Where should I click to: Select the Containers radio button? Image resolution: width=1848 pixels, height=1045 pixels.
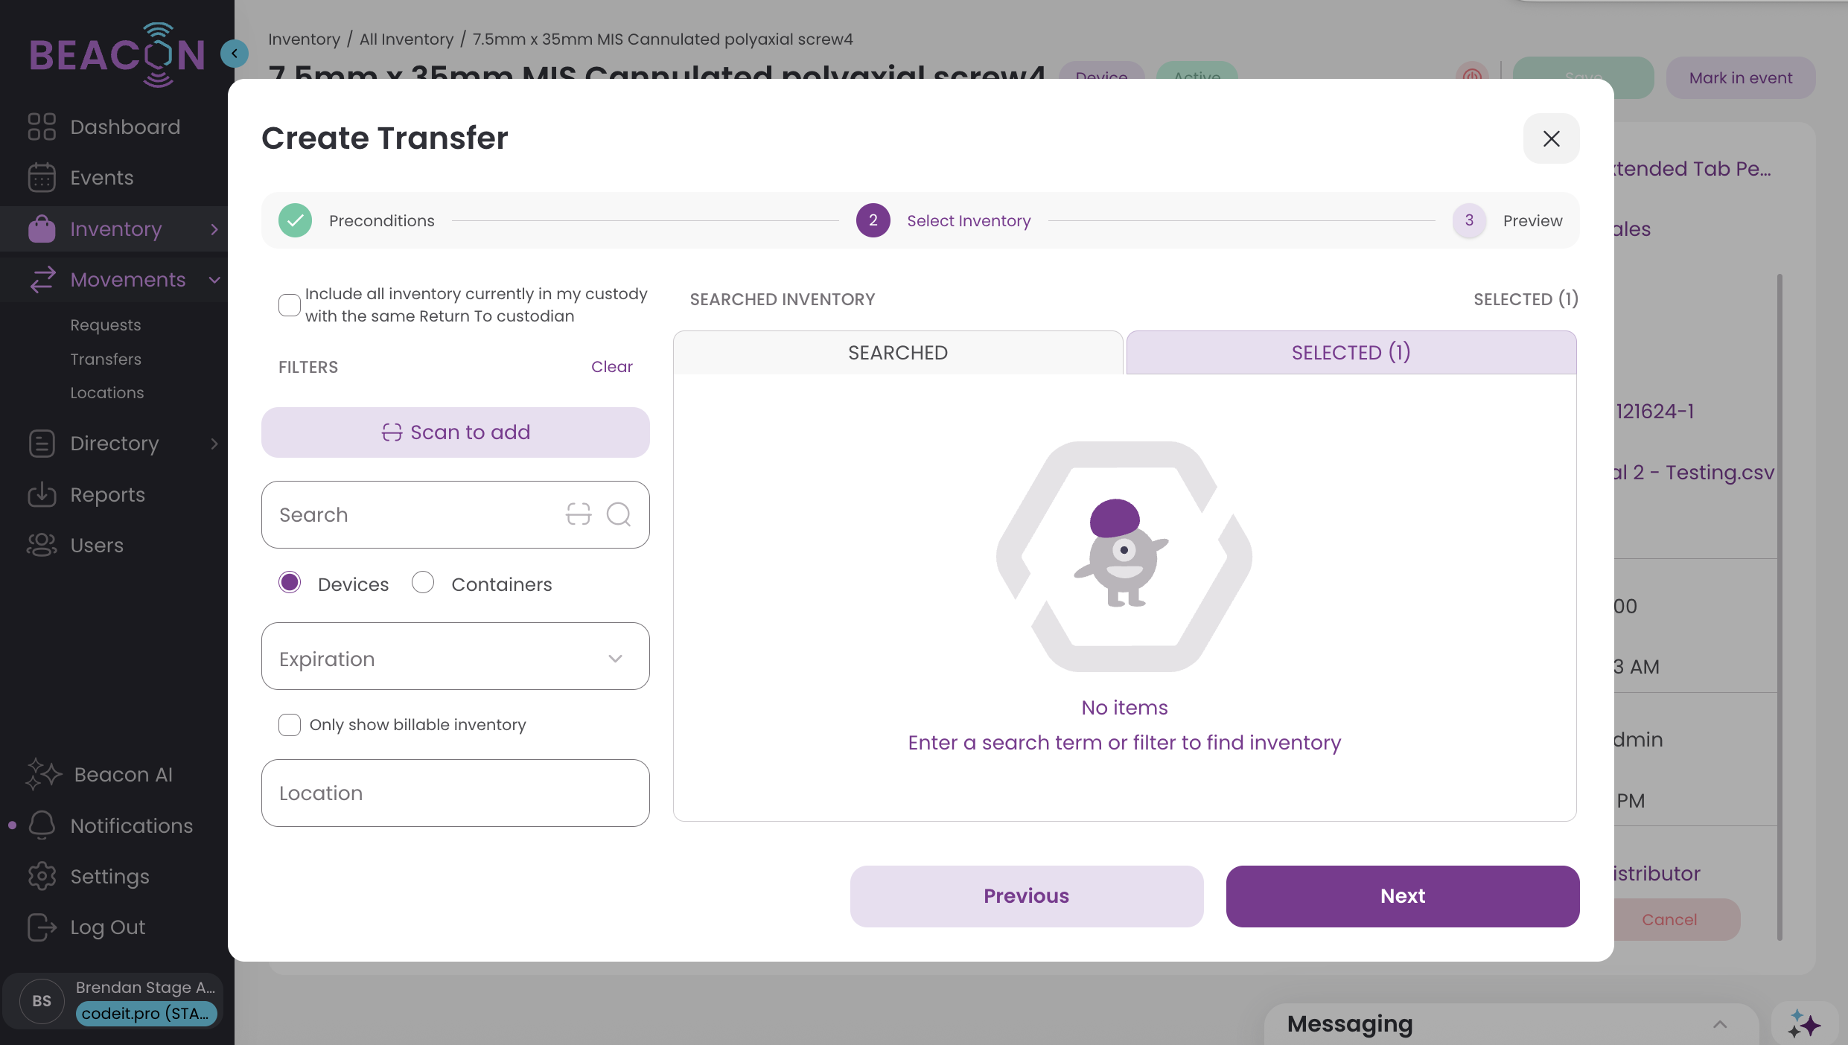coord(423,583)
